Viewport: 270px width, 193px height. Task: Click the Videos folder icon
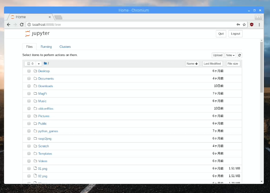pyautogui.click(x=35, y=161)
